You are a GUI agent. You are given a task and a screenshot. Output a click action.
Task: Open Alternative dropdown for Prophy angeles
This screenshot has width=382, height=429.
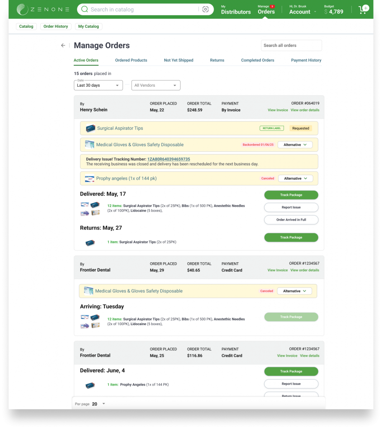tap(295, 178)
